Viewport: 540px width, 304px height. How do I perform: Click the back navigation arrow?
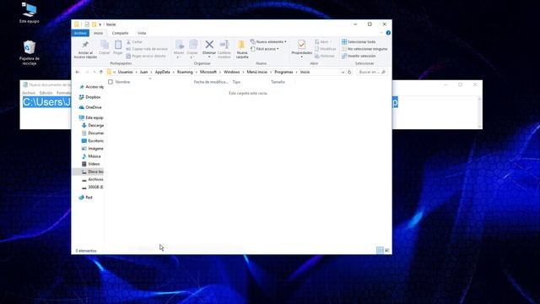pyautogui.click(x=78, y=72)
